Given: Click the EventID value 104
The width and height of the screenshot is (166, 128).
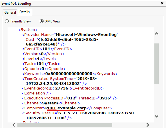Looking at the screenshot, I should click(46, 49).
